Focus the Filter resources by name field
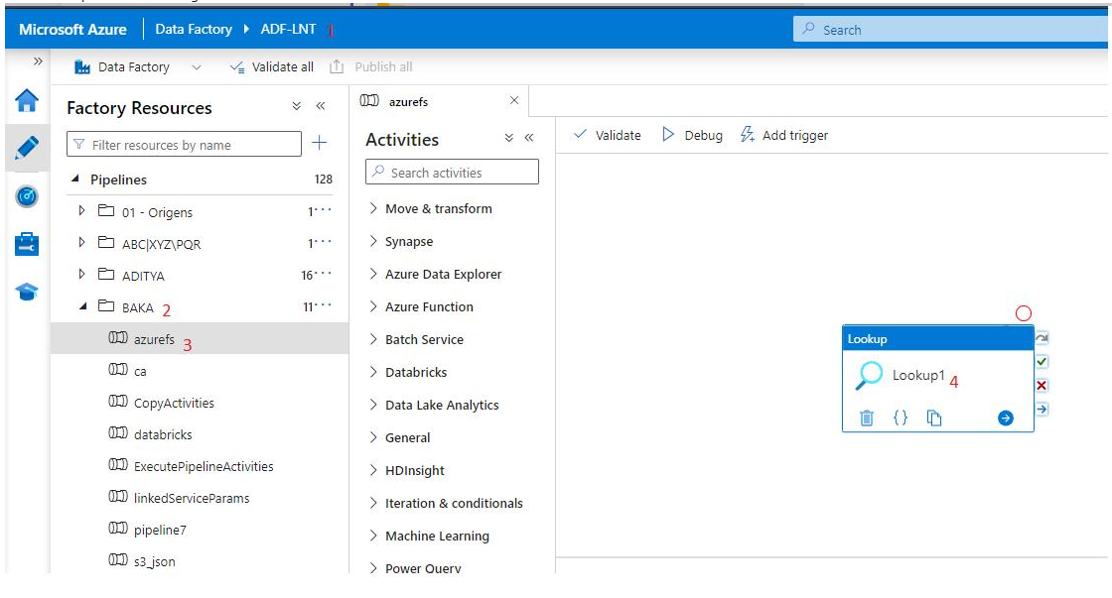This screenshot has width=1112, height=598. (x=184, y=144)
